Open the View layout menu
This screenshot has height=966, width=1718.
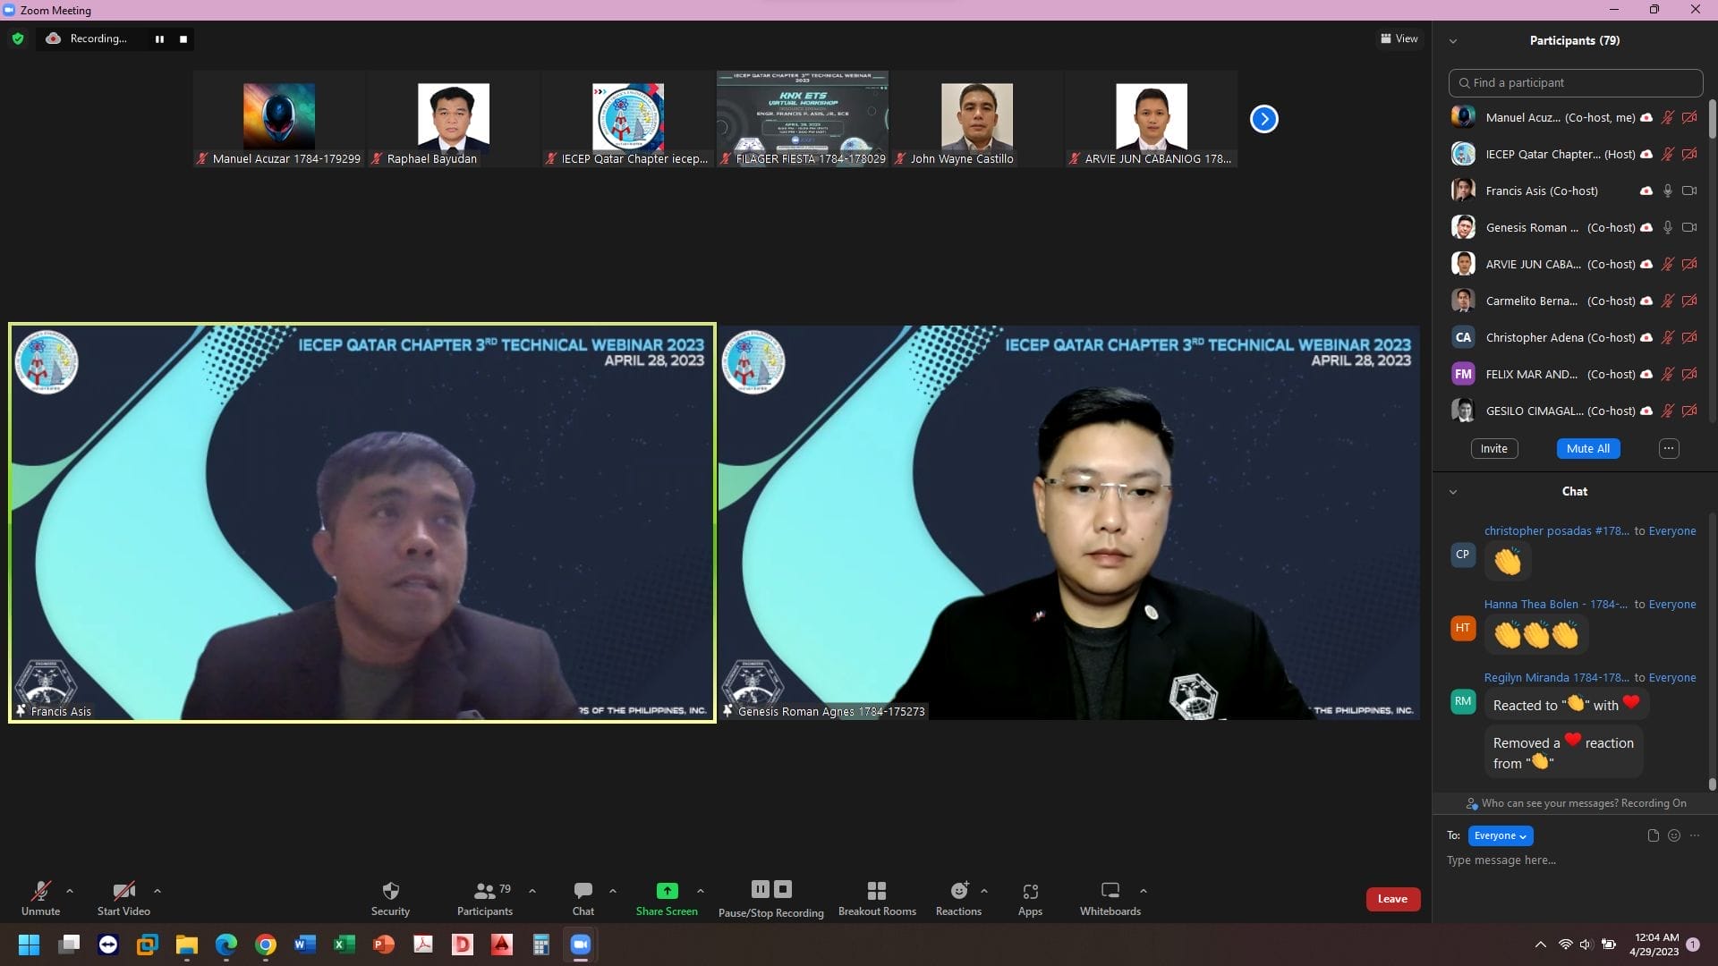point(1399,38)
